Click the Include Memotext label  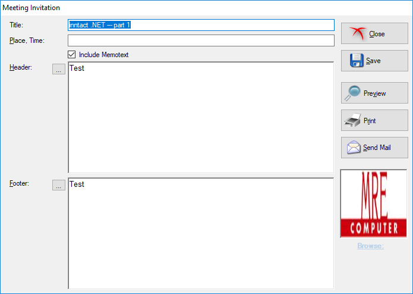coord(103,55)
